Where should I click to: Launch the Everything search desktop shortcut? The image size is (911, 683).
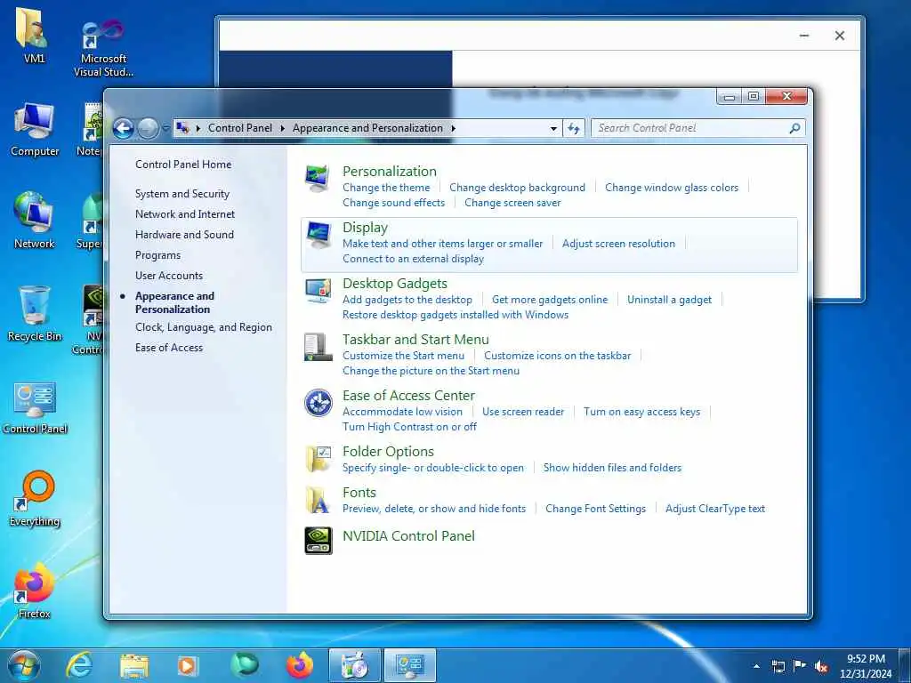tap(35, 498)
